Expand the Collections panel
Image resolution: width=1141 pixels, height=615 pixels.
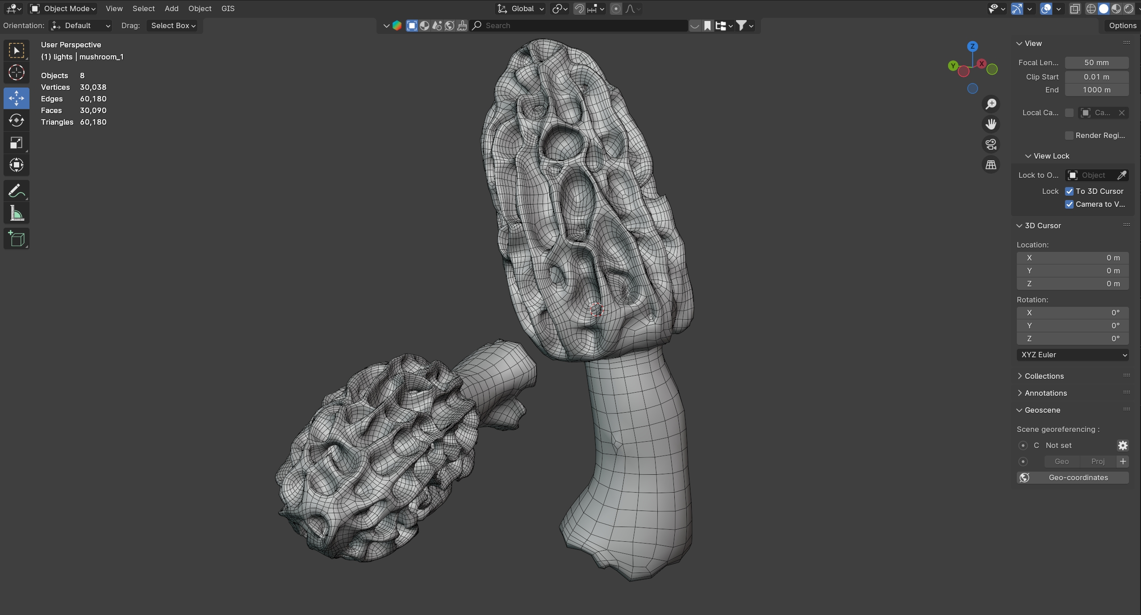1044,376
